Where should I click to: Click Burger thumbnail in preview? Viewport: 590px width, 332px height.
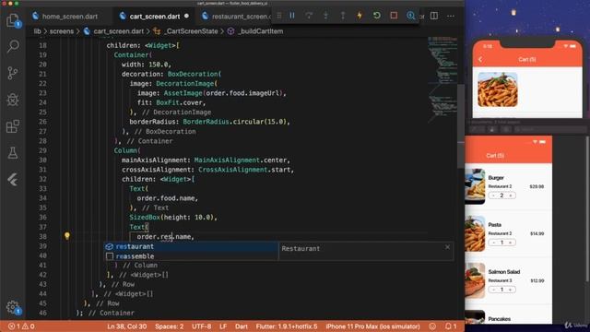[x=475, y=186]
